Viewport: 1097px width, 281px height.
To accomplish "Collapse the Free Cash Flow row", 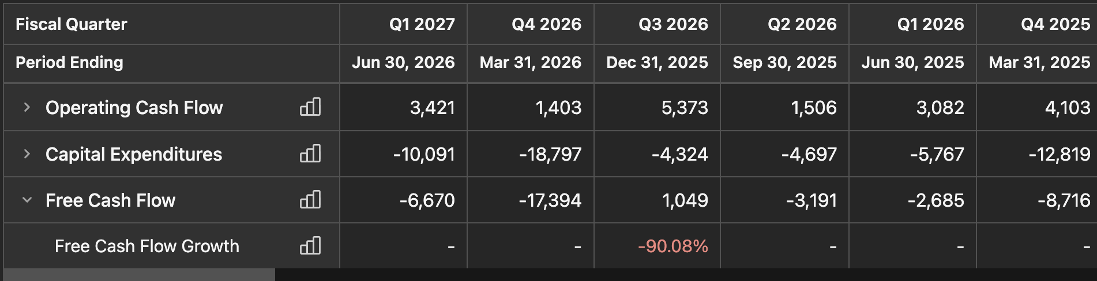I will [27, 200].
